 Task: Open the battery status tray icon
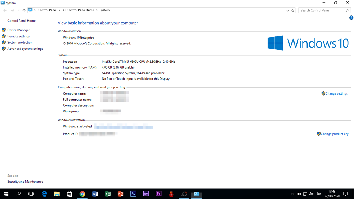pyautogui.click(x=299, y=194)
